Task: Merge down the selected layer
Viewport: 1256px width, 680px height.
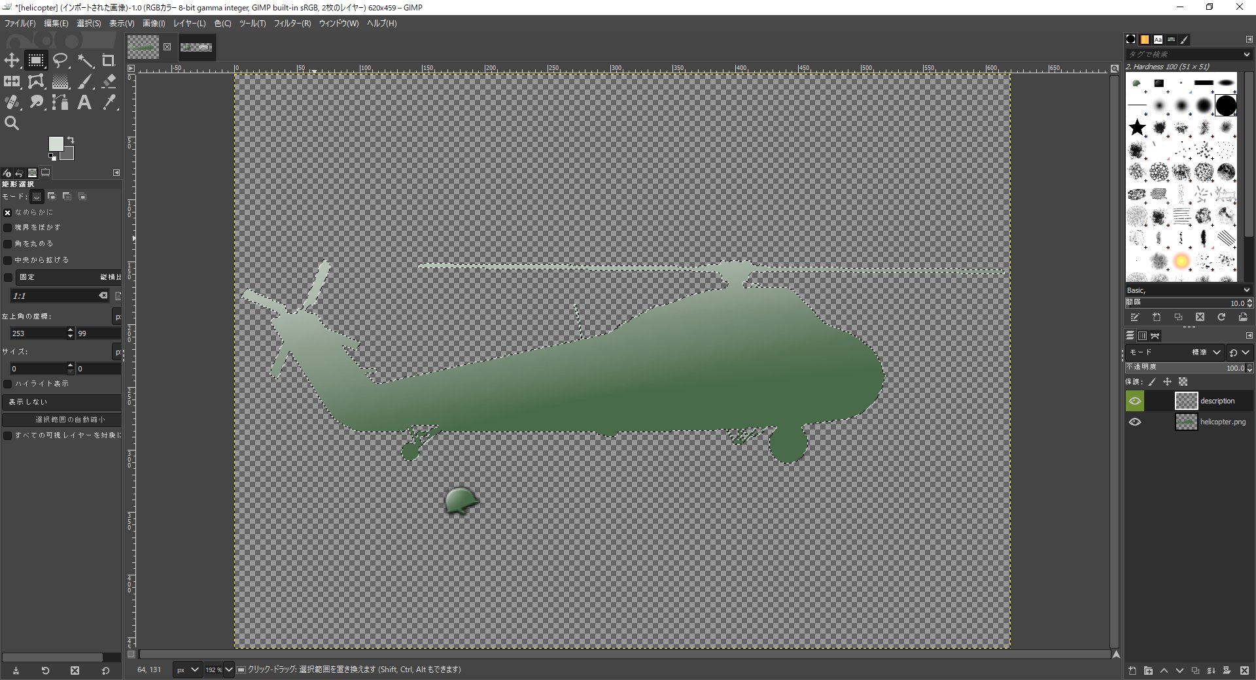Action: (x=1211, y=671)
